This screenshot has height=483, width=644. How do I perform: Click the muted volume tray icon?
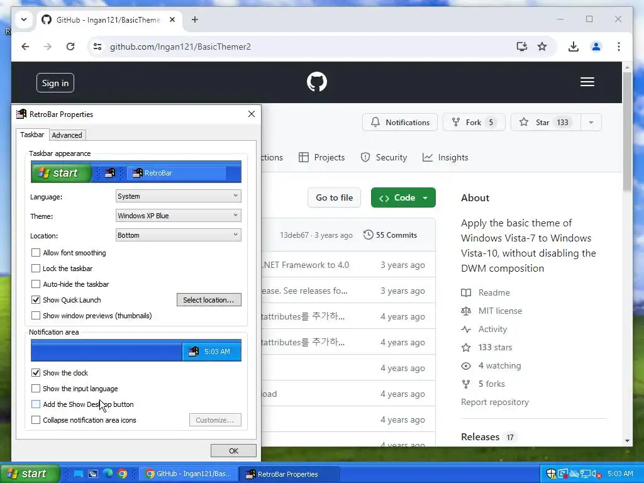click(x=596, y=474)
